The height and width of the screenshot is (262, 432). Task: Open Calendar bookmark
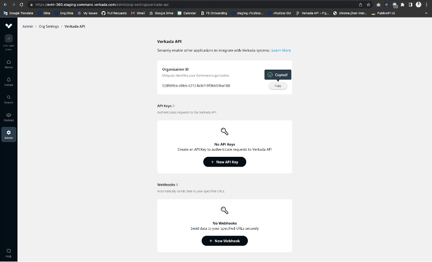tap(187, 13)
